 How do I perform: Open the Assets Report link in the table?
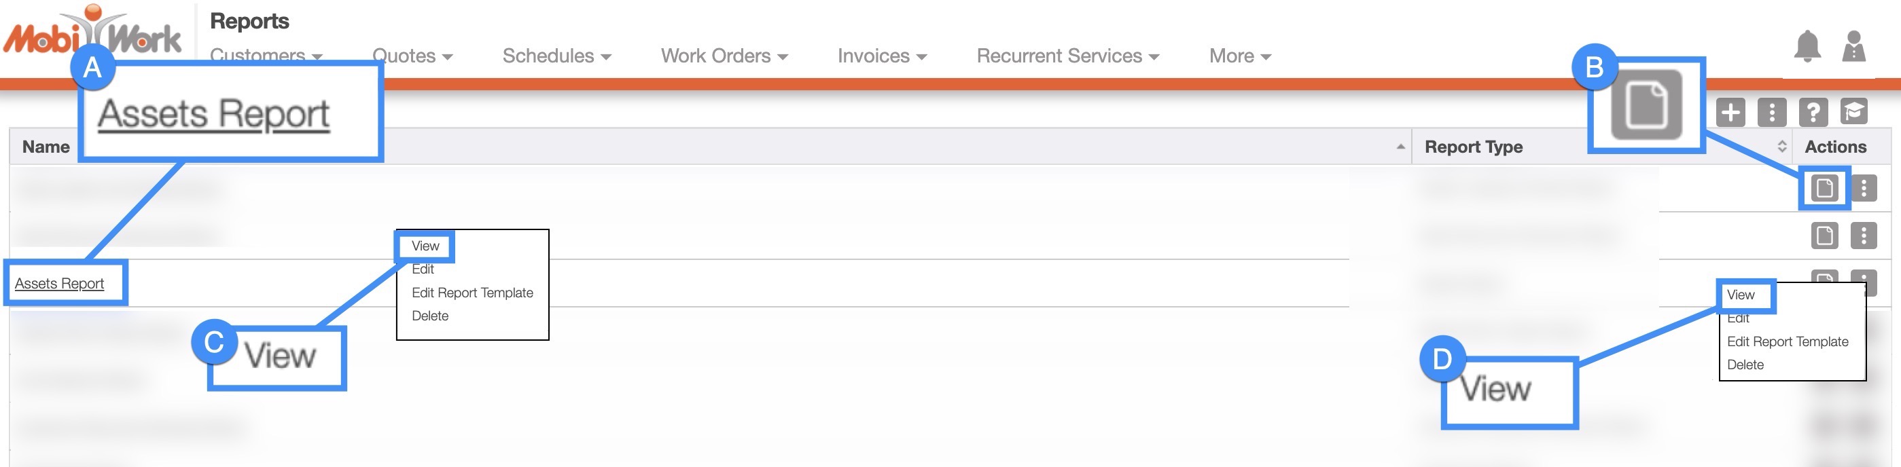click(59, 284)
